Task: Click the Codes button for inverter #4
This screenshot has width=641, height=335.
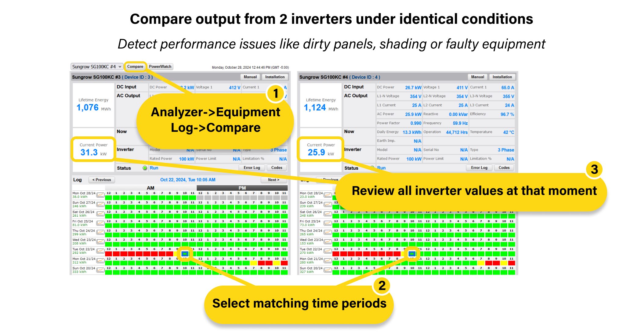Action: click(514, 169)
